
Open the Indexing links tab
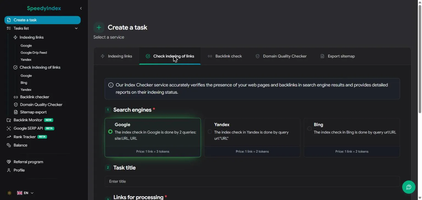click(x=116, y=56)
